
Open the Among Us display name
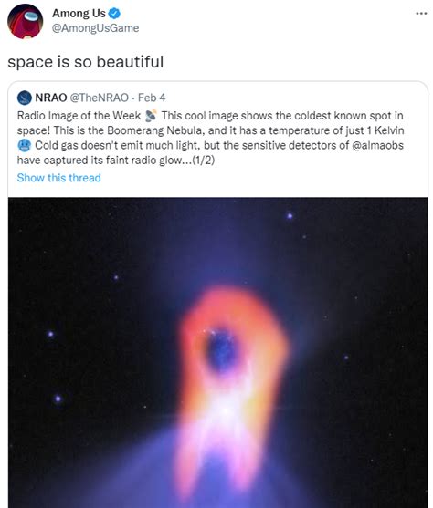point(79,14)
